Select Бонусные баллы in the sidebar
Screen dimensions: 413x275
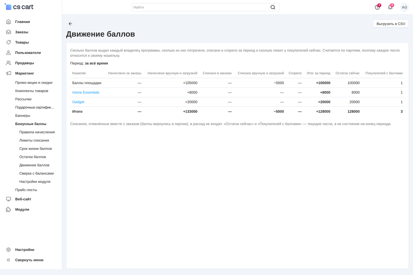click(31, 124)
